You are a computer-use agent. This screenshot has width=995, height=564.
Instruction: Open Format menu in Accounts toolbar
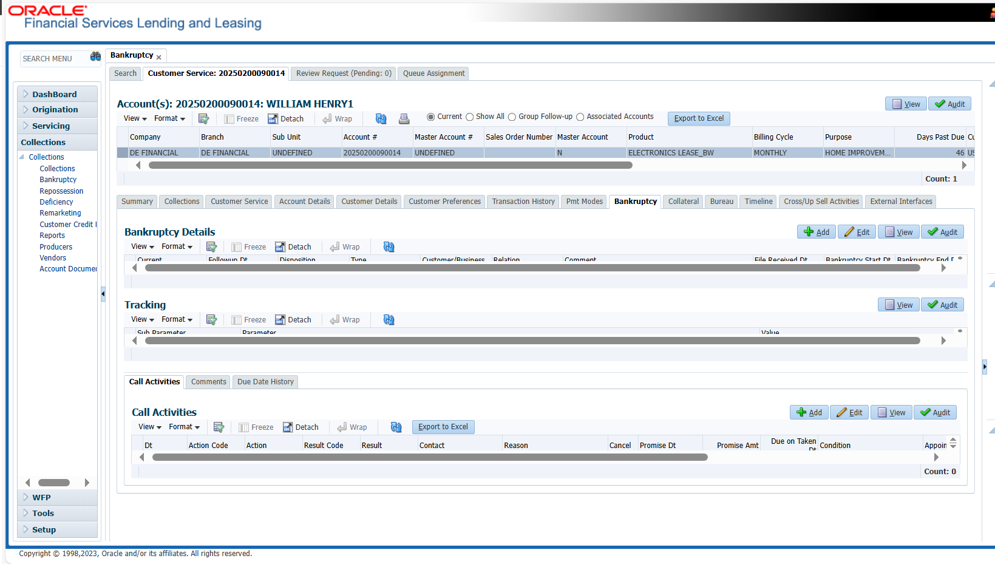coord(169,118)
